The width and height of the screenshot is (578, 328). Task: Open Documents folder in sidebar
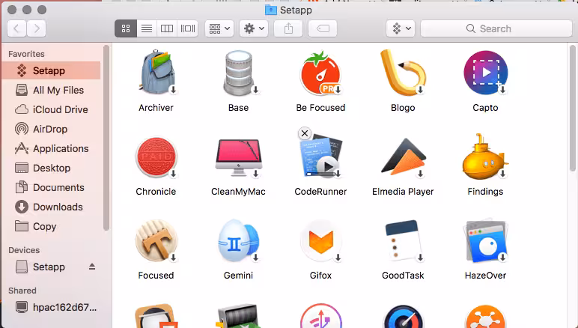[51, 187]
